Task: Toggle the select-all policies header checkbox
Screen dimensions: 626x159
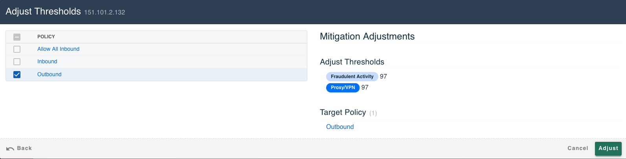Action: pos(17,37)
